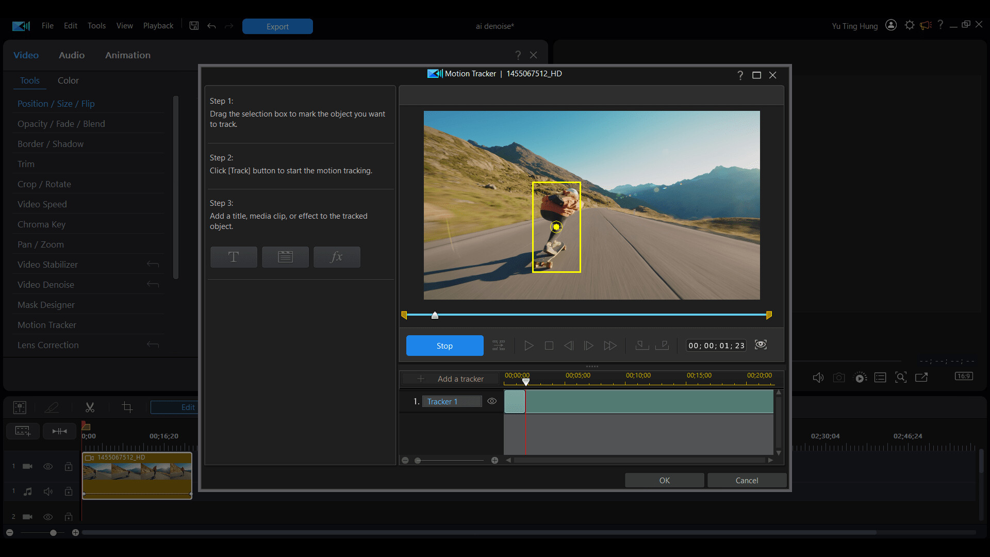
Task: Switch to the Animation tab
Action: tap(127, 55)
